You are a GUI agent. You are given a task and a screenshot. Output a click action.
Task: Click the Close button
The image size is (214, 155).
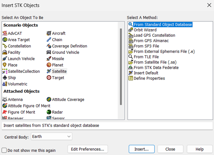[170, 149]
